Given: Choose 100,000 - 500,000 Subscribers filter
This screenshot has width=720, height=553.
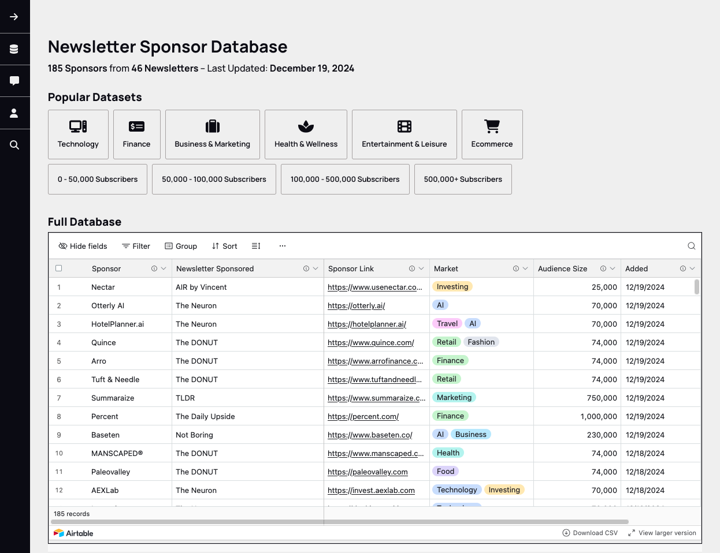Looking at the screenshot, I should coord(345,179).
